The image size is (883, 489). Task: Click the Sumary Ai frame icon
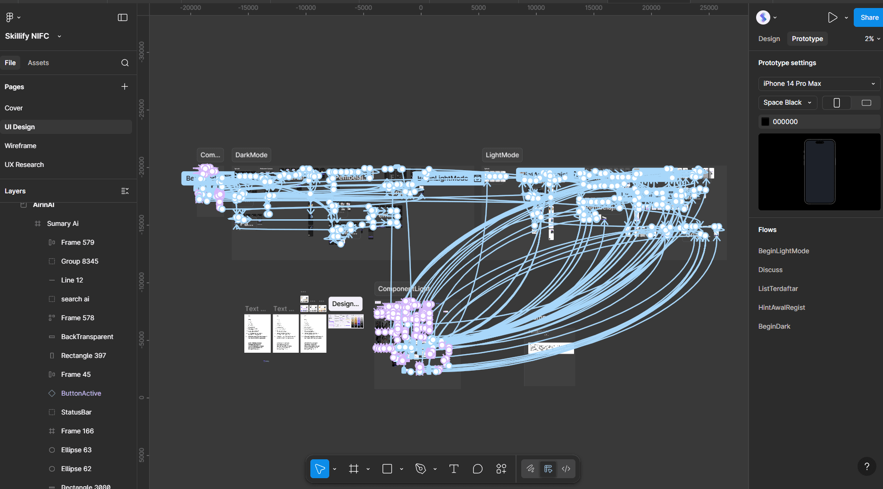(38, 224)
